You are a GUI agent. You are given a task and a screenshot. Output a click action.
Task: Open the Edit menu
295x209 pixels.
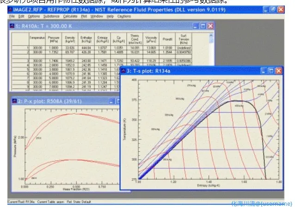(x=21, y=16)
